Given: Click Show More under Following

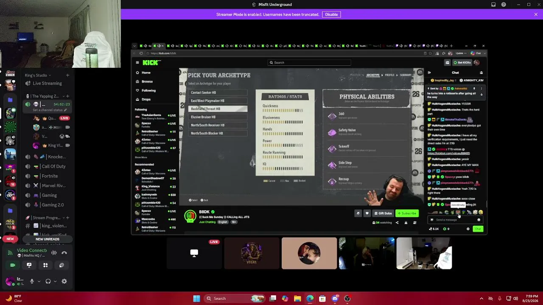Looking at the screenshot, I should click(141, 157).
